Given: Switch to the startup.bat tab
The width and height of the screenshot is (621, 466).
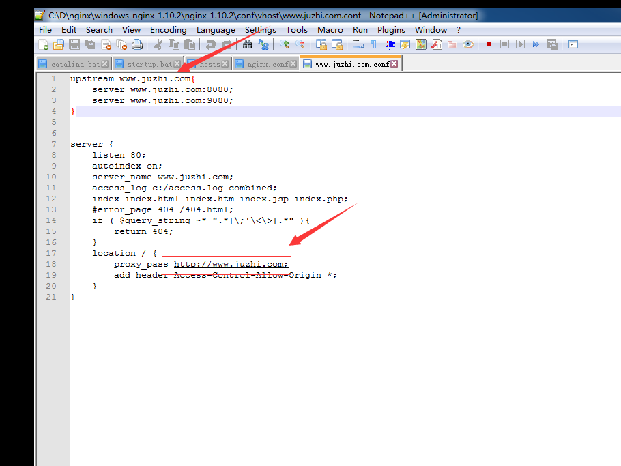Looking at the screenshot, I should point(149,64).
